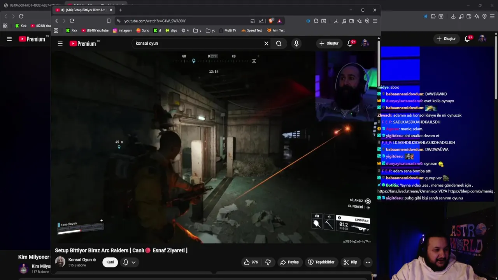Open downloads in the front browser toolbar
The width and height of the screenshot is (498, 280).
coord(336,21)
